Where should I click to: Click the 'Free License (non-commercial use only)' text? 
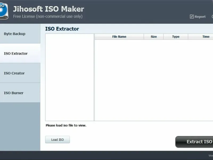pyautogui.click(x=48, y=16)
